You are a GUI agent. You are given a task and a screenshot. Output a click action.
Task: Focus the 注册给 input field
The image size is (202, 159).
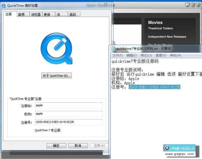69,105
